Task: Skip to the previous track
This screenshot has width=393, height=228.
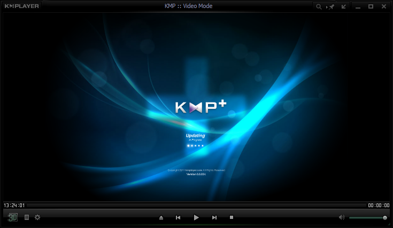Action: pyautogui.click(x=178, y=217)
